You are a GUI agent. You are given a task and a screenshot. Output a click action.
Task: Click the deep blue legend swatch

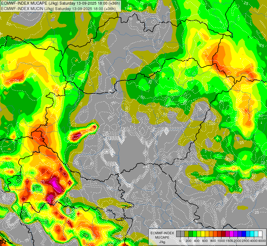click(244, 234)
